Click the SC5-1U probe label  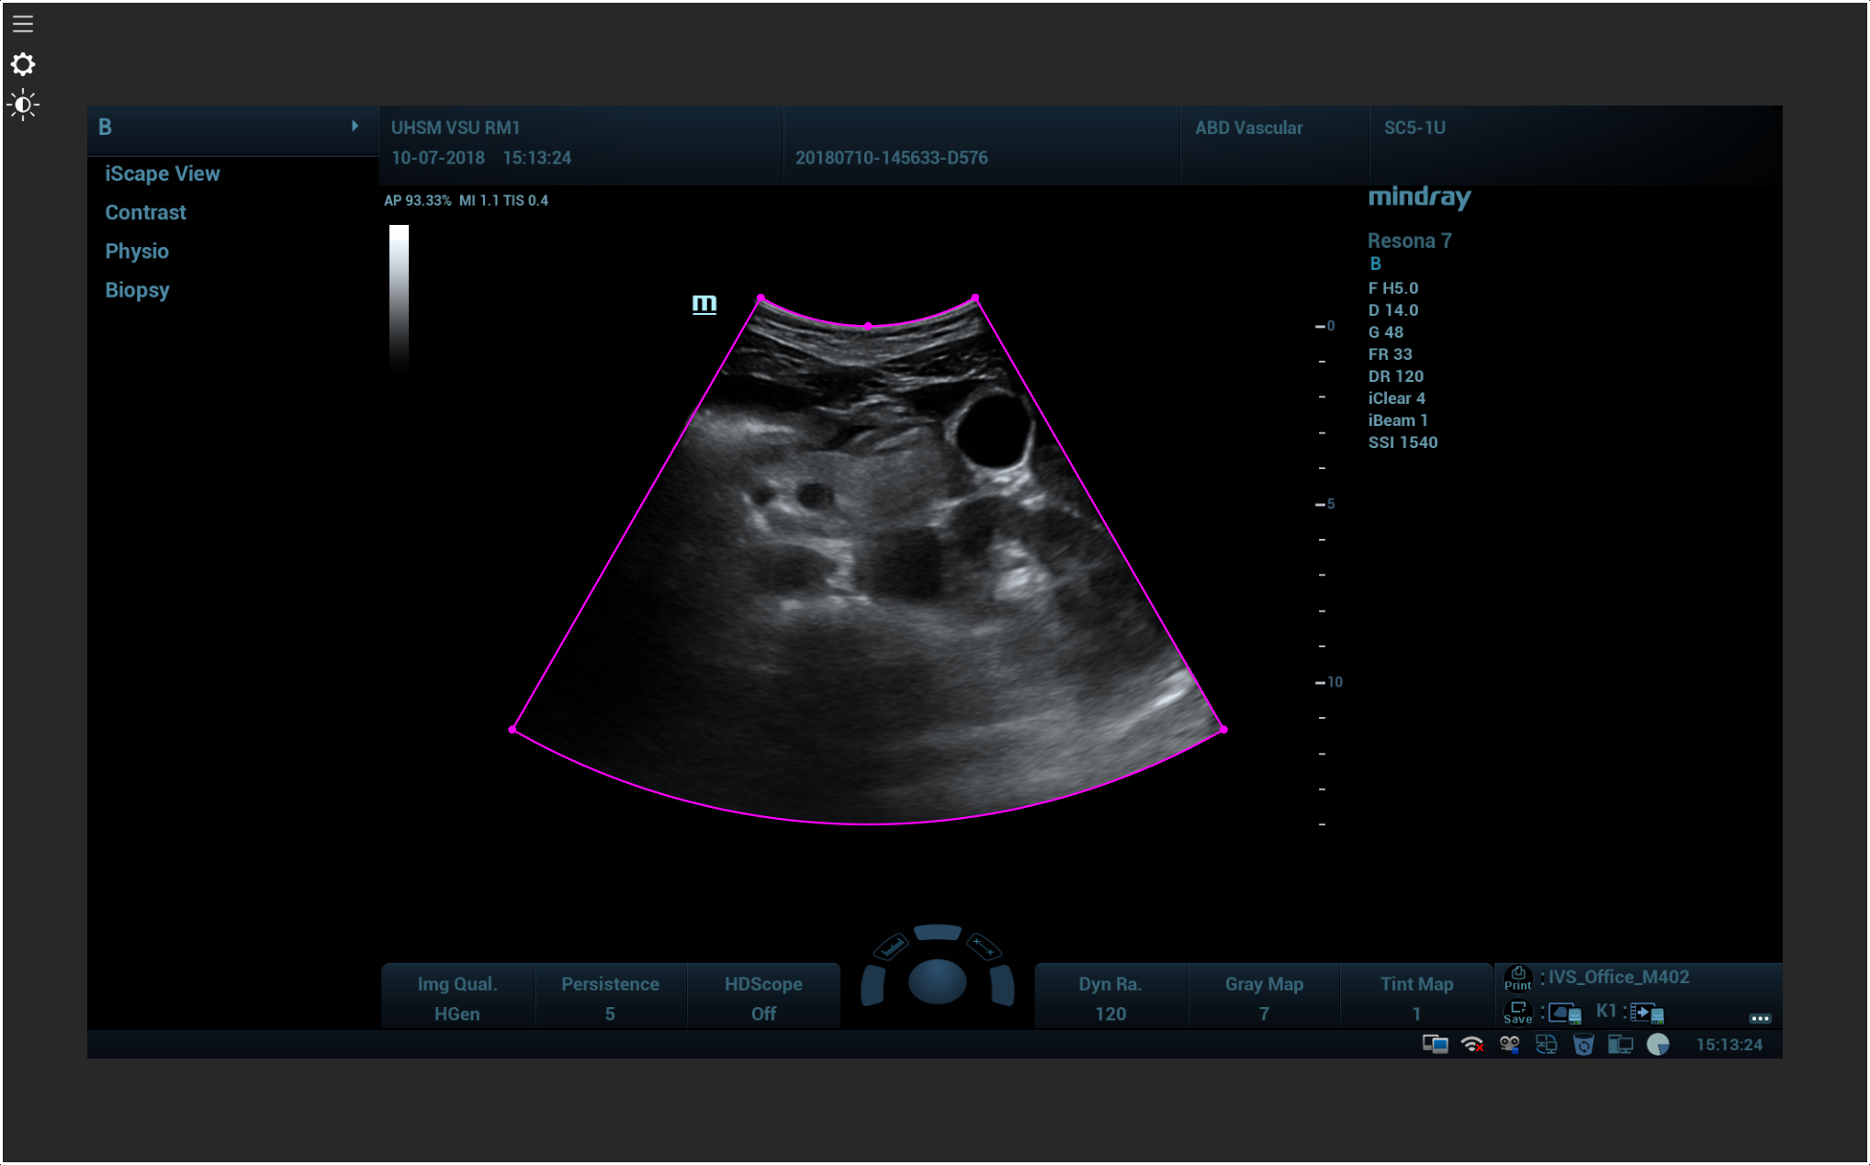click(x=1414, y=129)
